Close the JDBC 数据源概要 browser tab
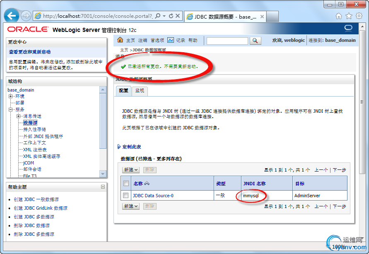 (262, 17)
